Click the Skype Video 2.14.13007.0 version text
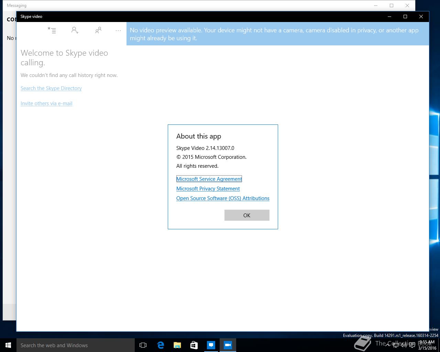Image resolution: width=440 pixels, height=352 pixels. click(205, 148)
